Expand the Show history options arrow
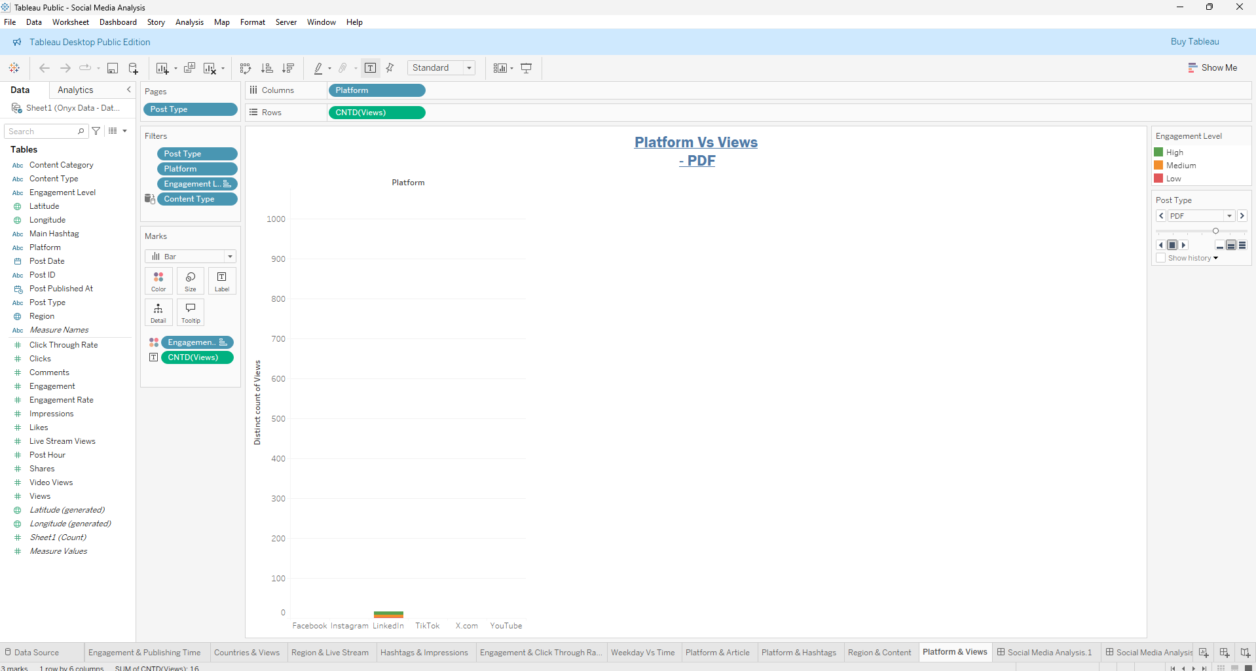 [1216, 258]
